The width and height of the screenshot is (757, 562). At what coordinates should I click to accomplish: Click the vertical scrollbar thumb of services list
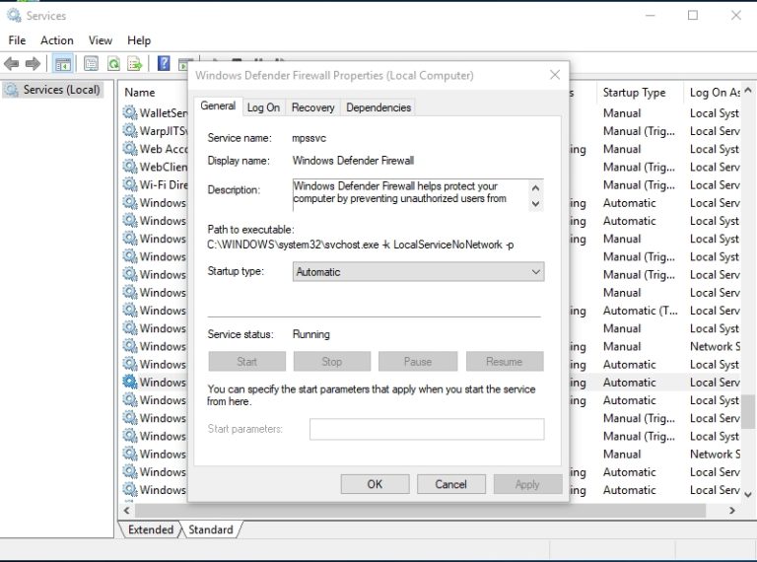click(x=748, y=412)
